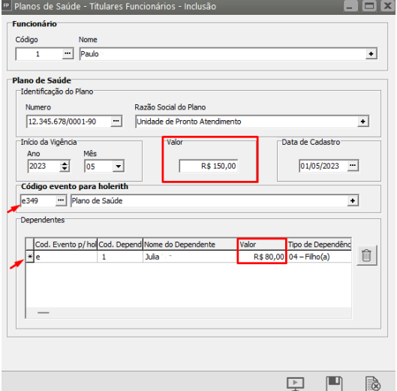The width and height of the screenshot is (397, 391).
Task: Close the Planos de Saúde window
Action: 388,6
